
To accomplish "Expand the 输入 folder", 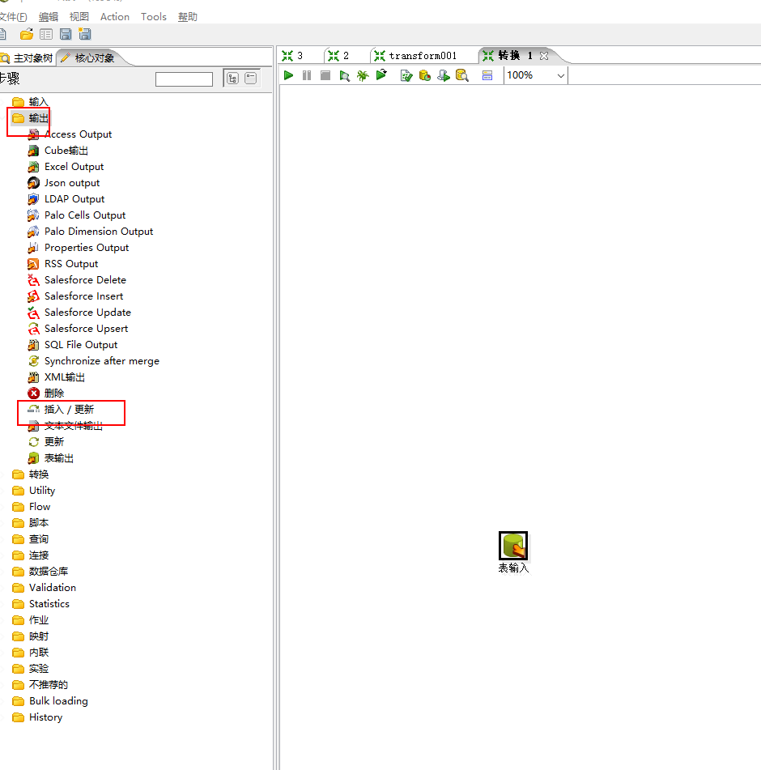I will coord(31,102).
